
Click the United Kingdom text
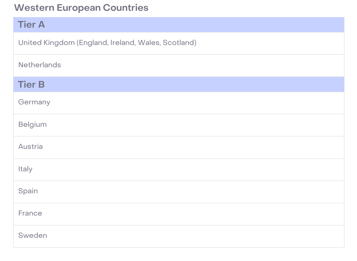coord(46,43)
